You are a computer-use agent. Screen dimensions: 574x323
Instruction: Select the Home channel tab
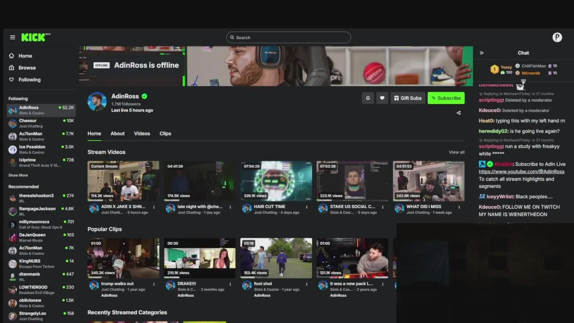click(94, 134)
